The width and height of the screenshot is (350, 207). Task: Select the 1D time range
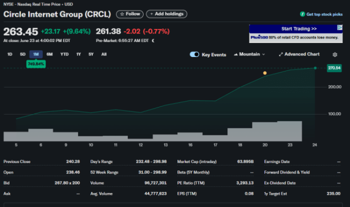pyautogui.click(x=10, y=54)
